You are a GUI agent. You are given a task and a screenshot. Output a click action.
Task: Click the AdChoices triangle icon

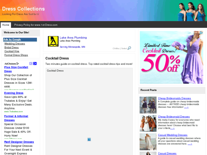(18, 64)
